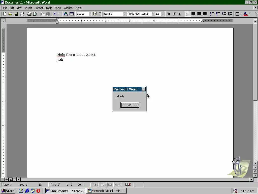
Task: Save the document with floppy icon
Action: pyautogui.click(x=16, y=14)
